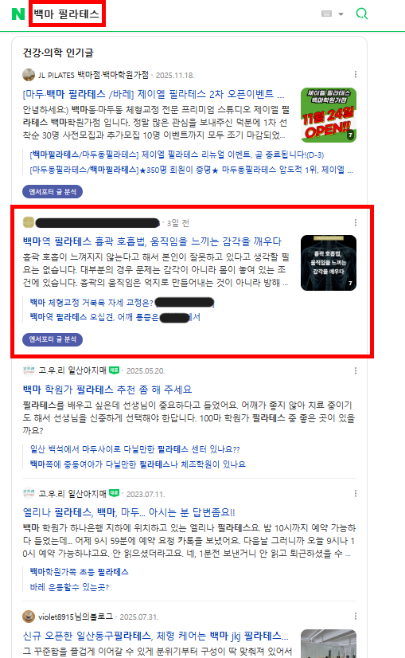The image size is (405, 658).
Task: Open more options for JL PILATES post
Action: [356, 75]
